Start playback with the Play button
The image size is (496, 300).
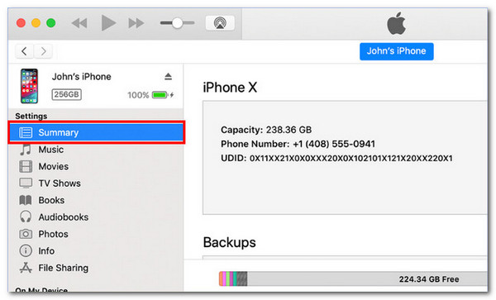tap(108, 23)
